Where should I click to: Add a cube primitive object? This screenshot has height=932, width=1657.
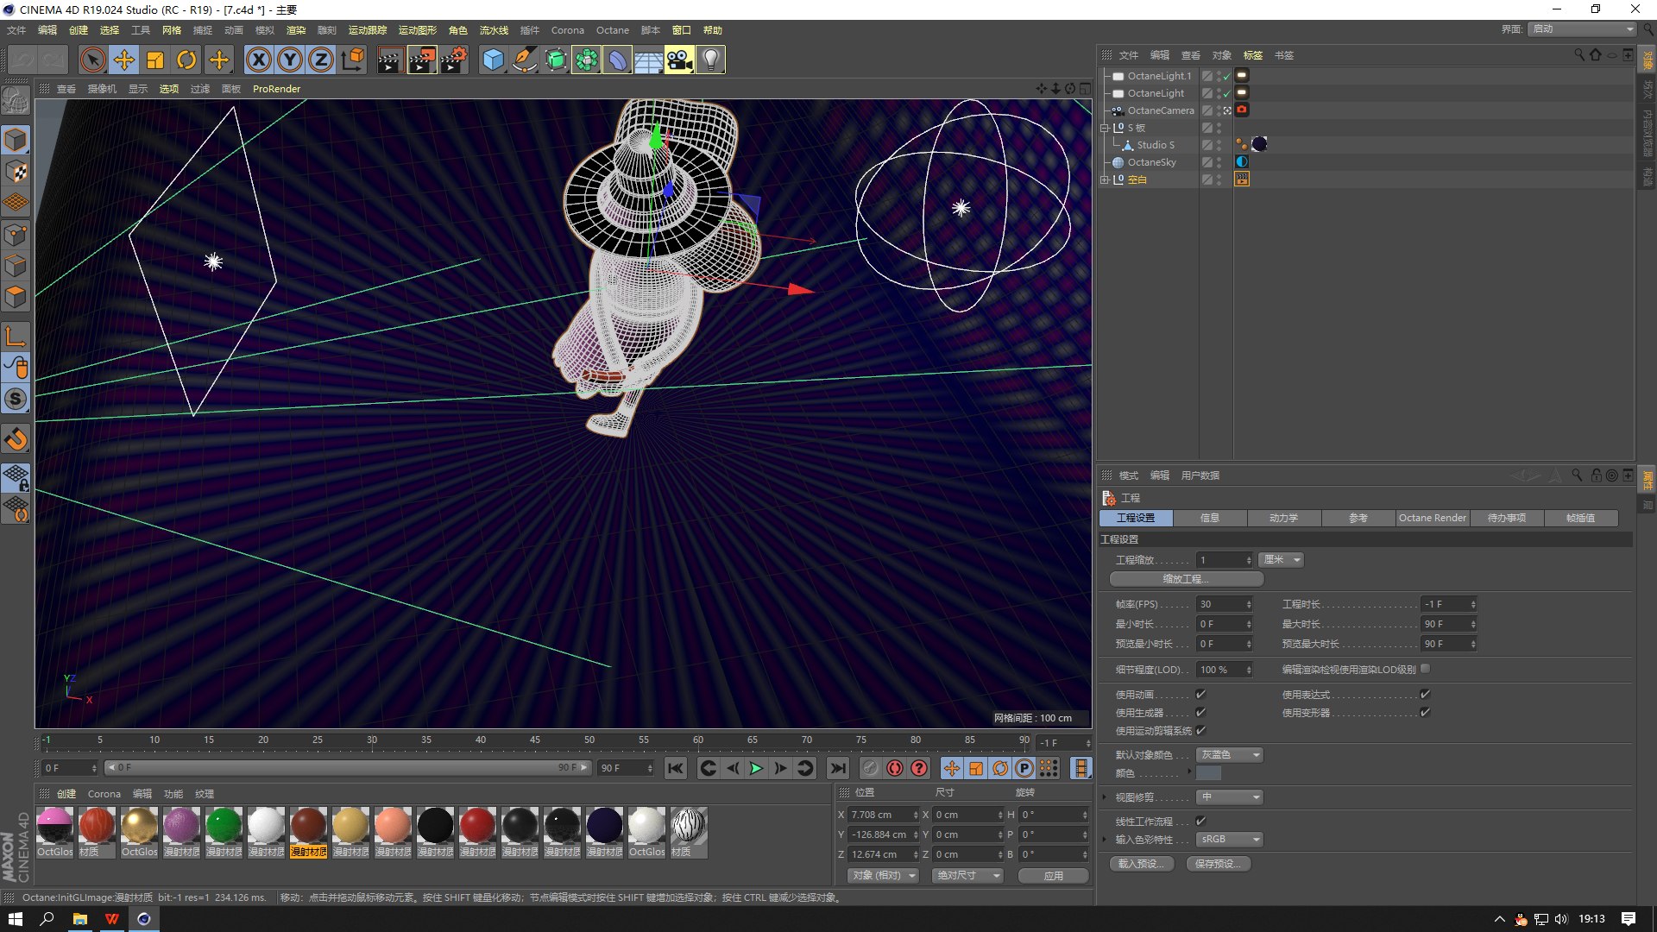coord(493,60)
